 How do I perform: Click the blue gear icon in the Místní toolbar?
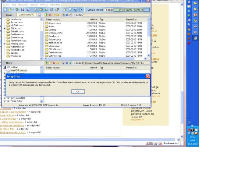(67, 63)
